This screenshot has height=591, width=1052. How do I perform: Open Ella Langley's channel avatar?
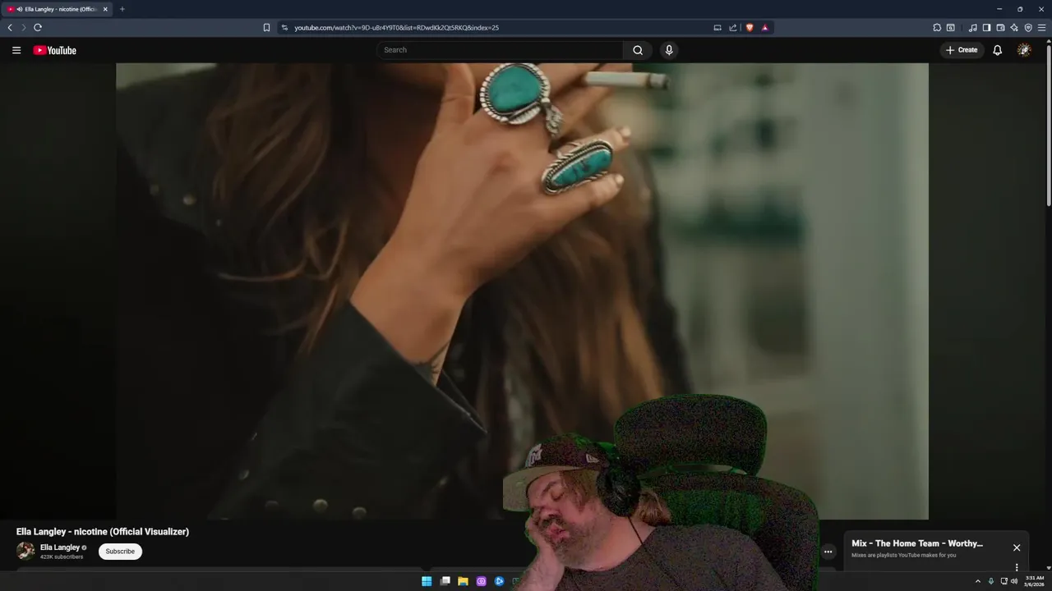pos(25,551)
